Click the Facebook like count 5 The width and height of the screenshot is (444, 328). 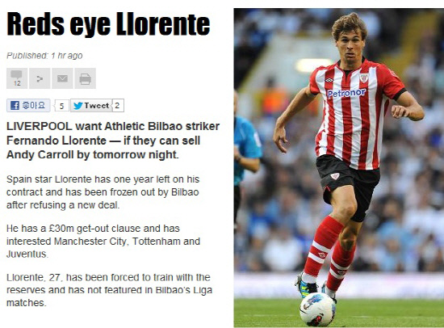pos(61,106)
